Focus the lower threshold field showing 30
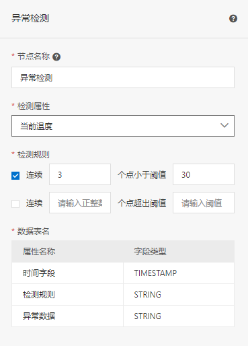The image size is (248, 346). tap(204, 174)
